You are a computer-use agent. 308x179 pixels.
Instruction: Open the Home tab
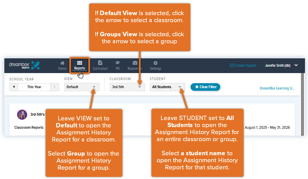pyautogui.click(x=62, y=66)
